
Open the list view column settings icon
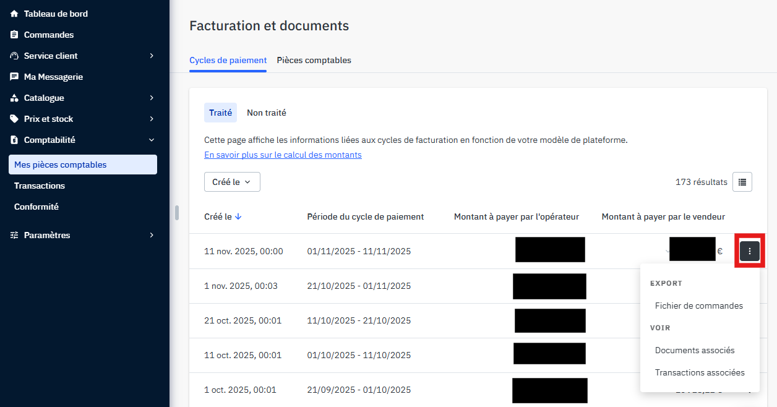click(x=742, y=182)
